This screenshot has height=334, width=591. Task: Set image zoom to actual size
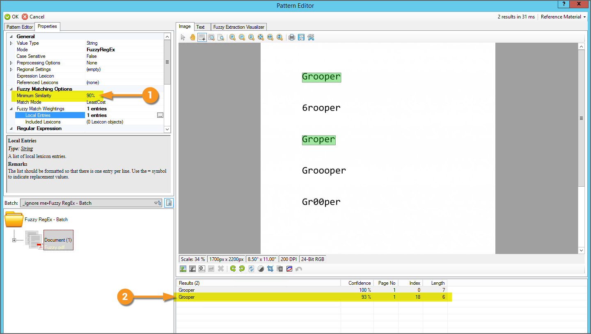coord(251,37)
